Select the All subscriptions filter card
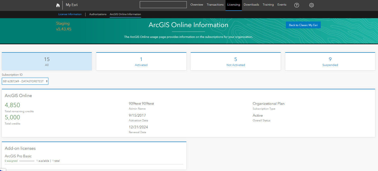This screenshot has height=171, width=378. point(47,61)
